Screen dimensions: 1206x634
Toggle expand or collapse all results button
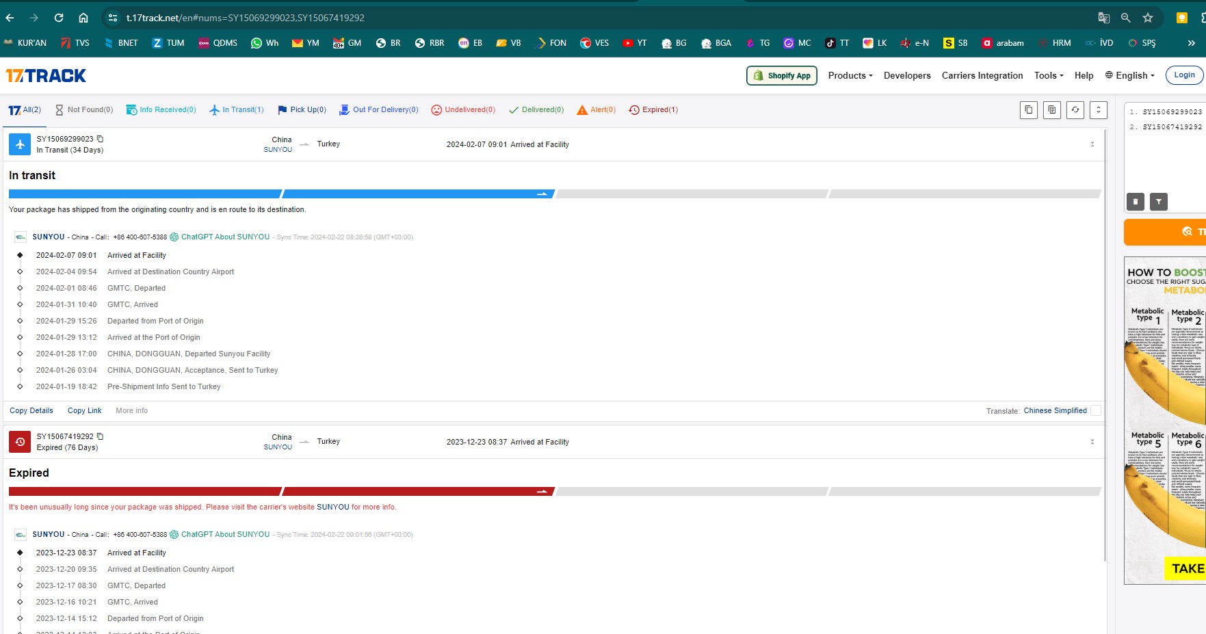pos(1098,109)
